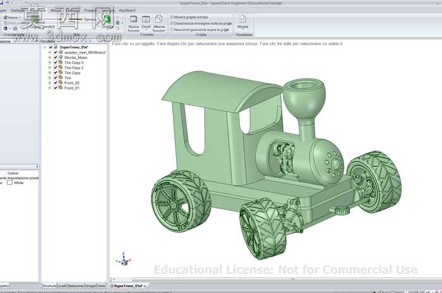The width and height of the screenshot is (442, 293).
Task: Click the Front_02 part icon
Action: coord(61,83)
